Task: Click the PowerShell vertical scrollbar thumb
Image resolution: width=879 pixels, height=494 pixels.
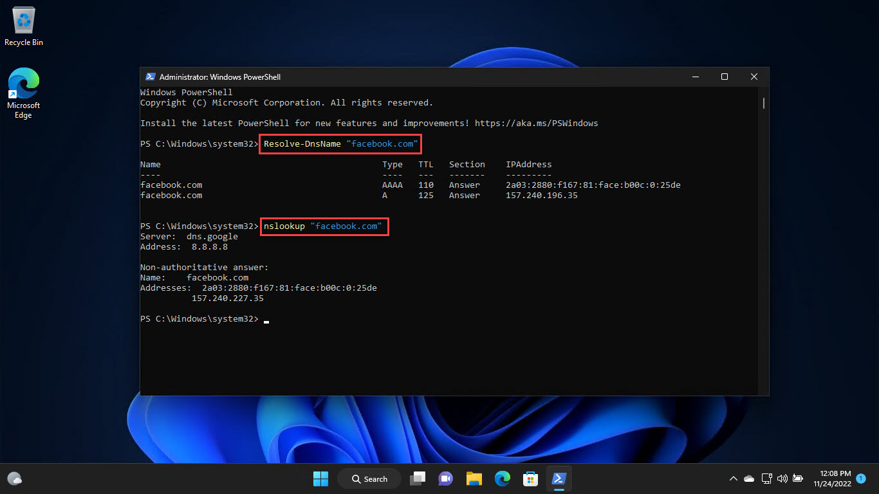Action: tap(763, 103)
